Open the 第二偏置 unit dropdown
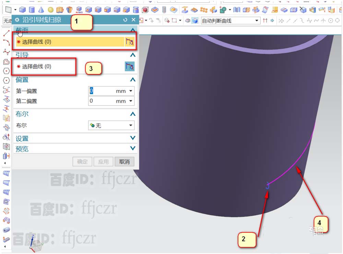Viewport: 343px width, 254px height. (131, 101)
